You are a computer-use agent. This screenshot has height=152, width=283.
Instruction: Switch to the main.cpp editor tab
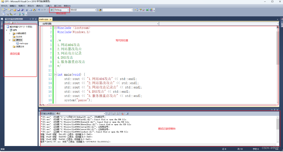coord(44,19)
